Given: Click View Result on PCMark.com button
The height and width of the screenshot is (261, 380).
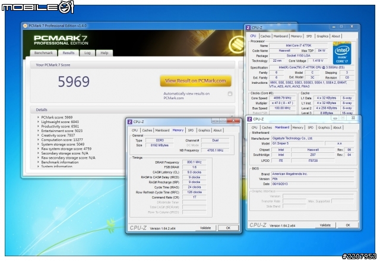Looking at the screenshot, I should 195,81.
